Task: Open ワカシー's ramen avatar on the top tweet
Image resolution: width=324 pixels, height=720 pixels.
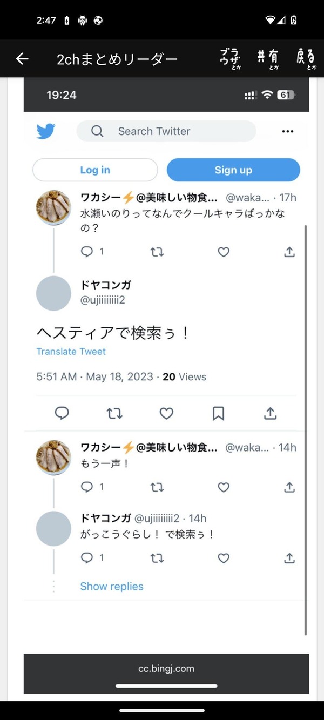Action: [53, 207]
